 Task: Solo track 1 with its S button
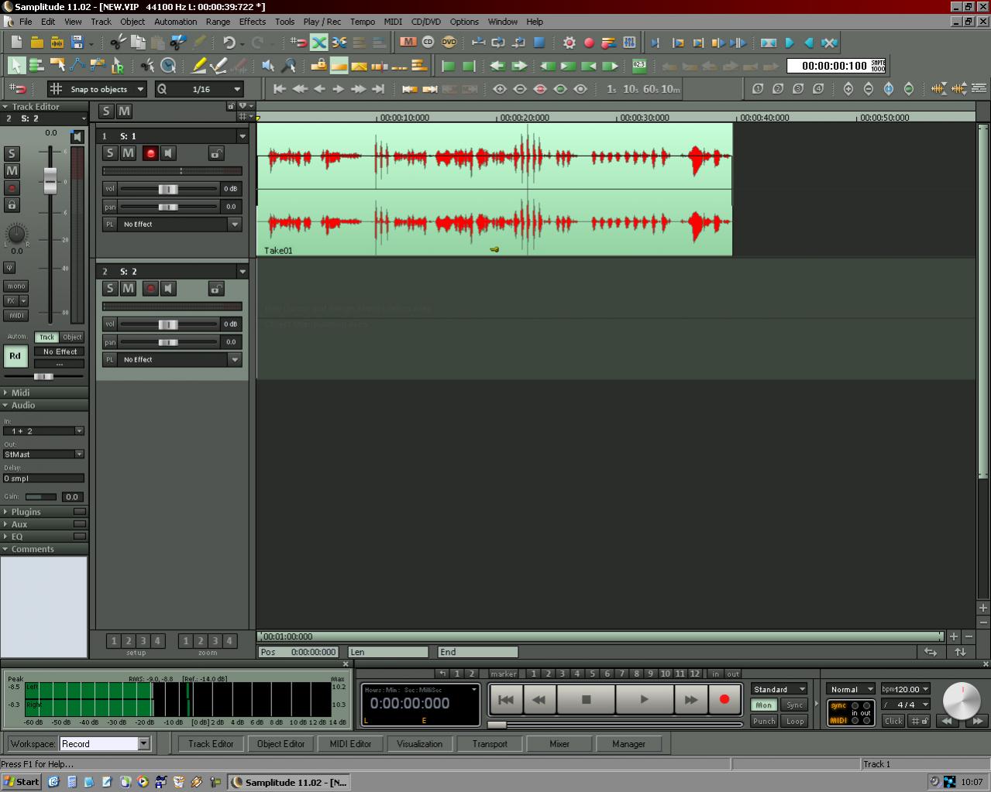pyautogui.click(x=110, y=153)
